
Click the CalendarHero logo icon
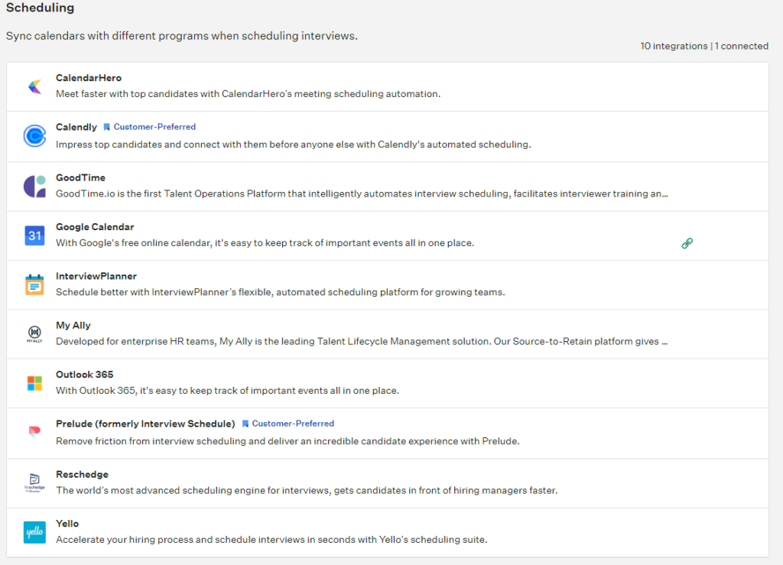pyautogui.click(x=34, y=86)
